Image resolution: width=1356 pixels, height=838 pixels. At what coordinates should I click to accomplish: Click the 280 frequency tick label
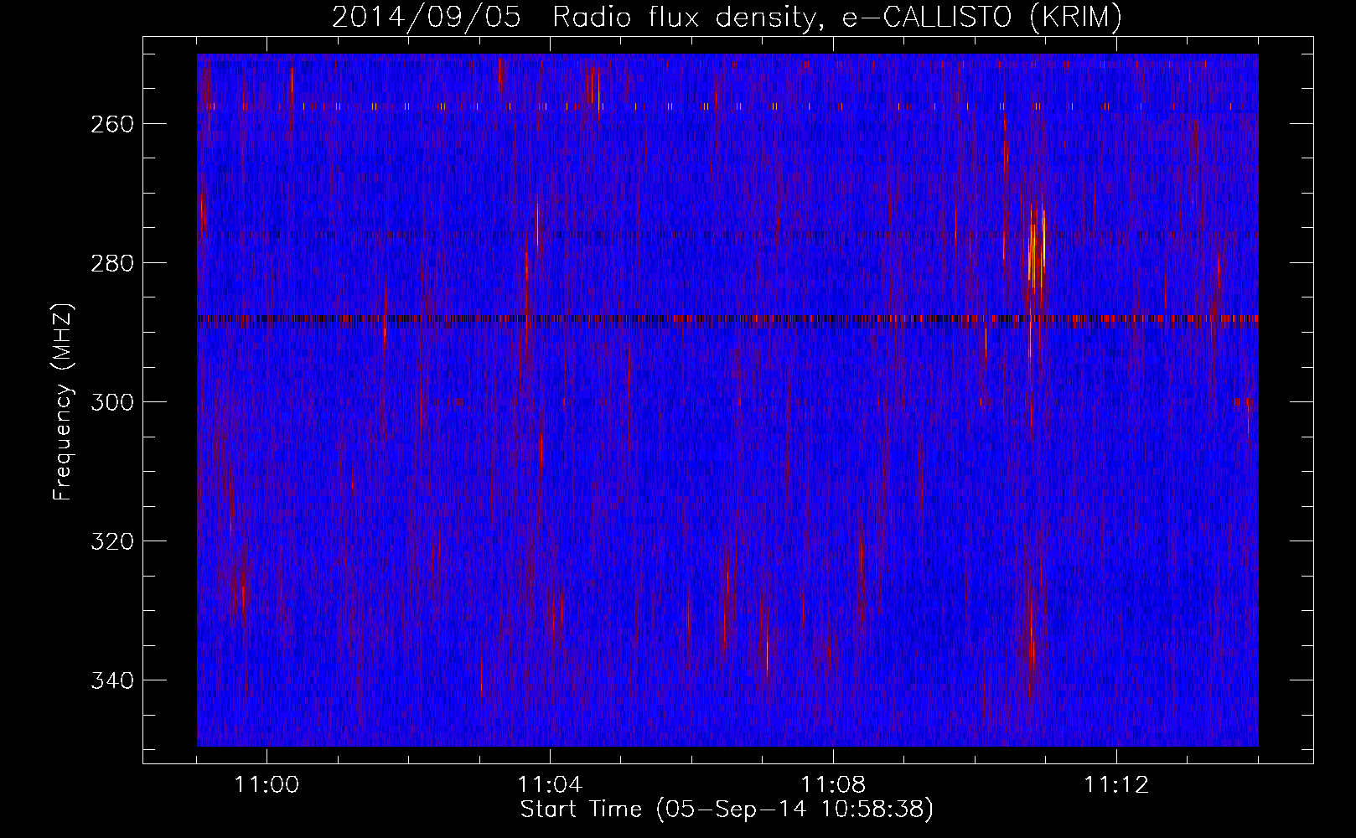112,263
